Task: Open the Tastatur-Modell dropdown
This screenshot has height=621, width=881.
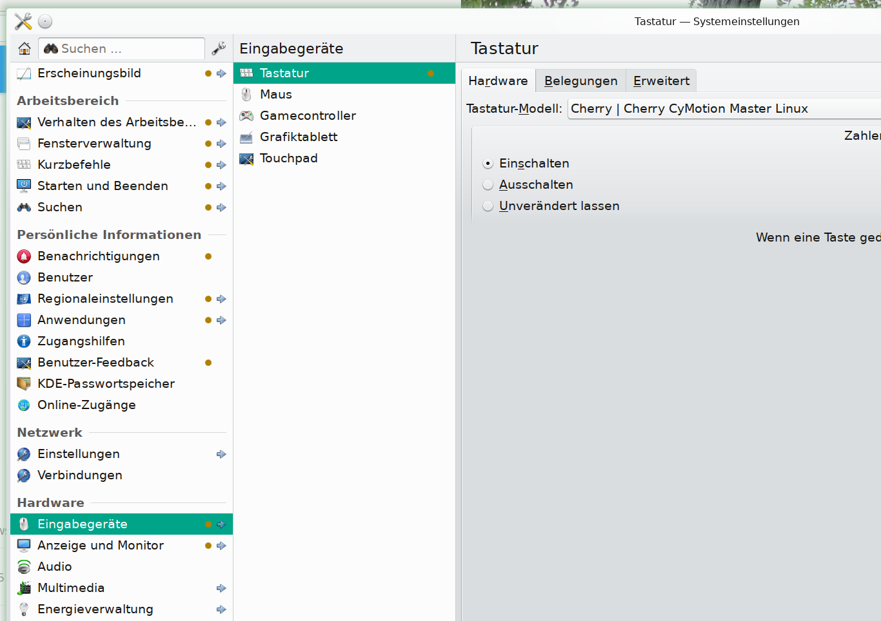Action: tap(722, 109)
